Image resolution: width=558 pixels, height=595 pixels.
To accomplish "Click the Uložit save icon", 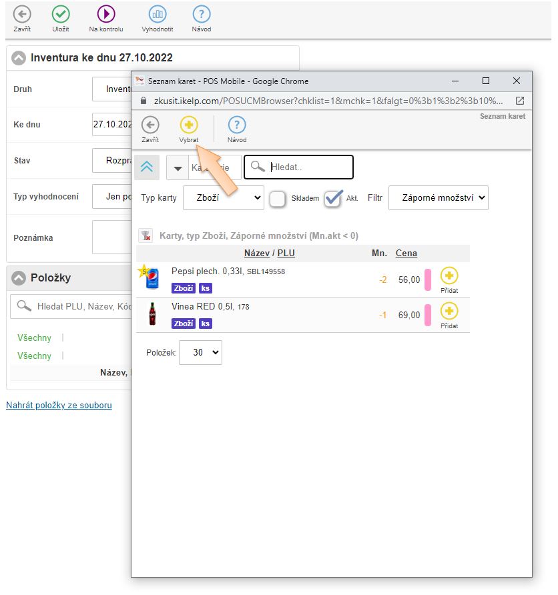I will pyautogui.click(x=61, y=14).
